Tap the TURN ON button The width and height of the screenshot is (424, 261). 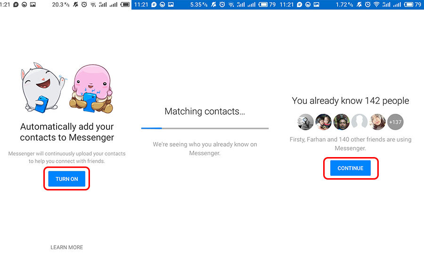click(x=66, y=179)
